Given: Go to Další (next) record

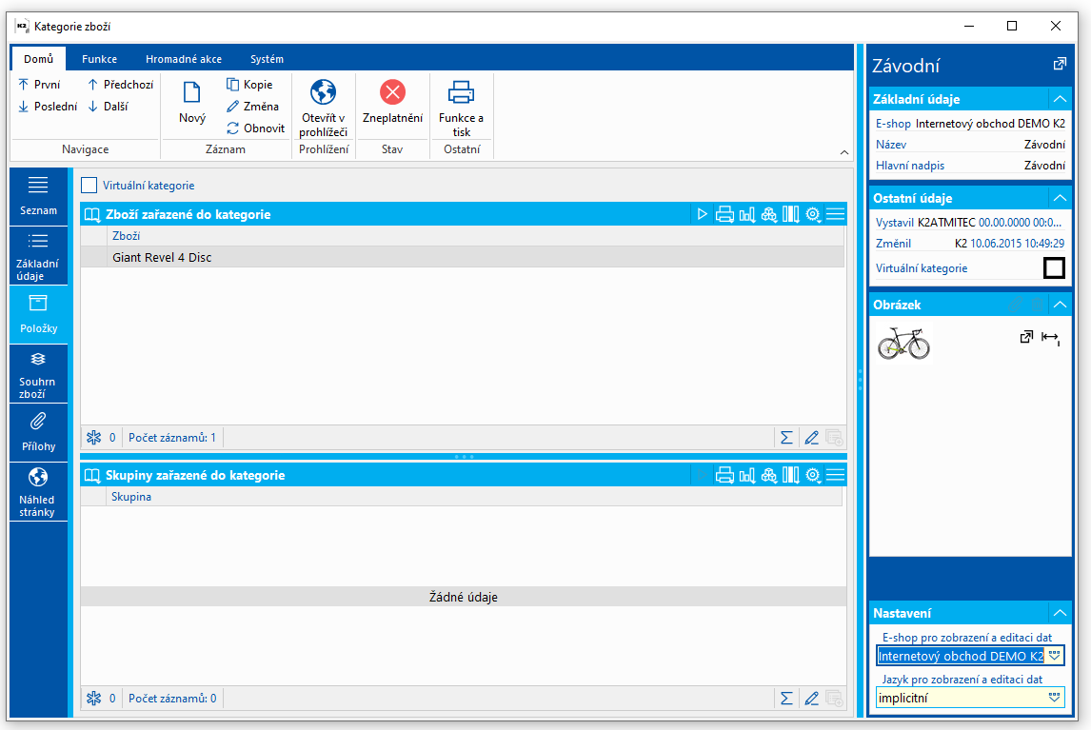Looking at the screenshot, I should 108,107.
